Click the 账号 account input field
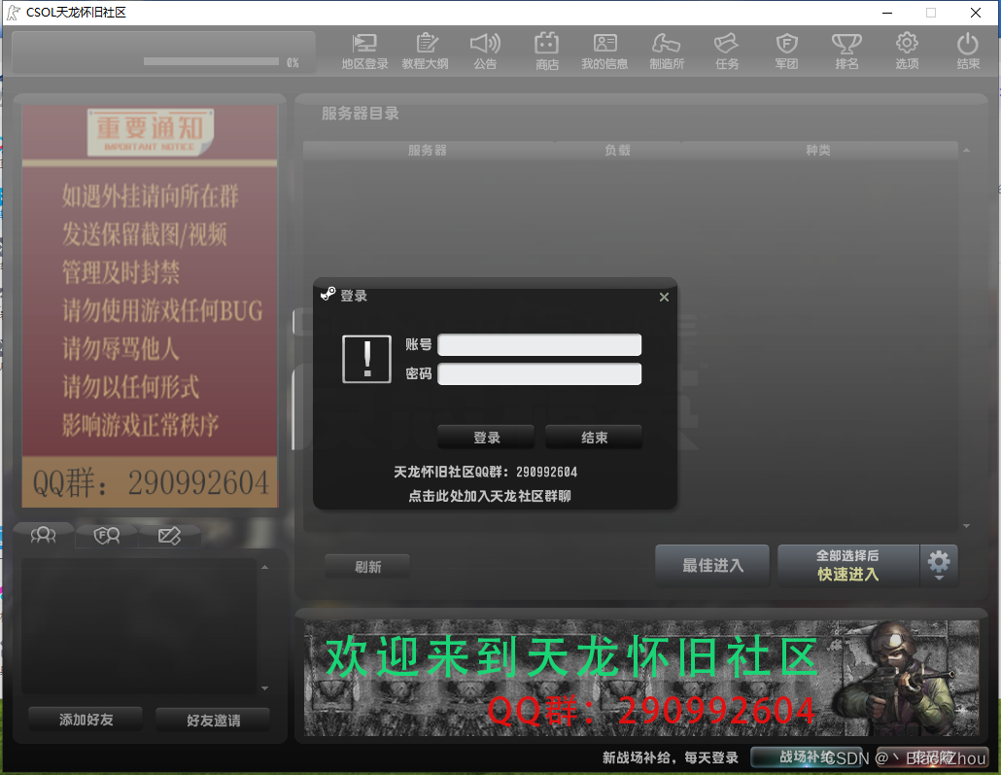This screenshot has height=775, width=1001. click(539, 344)
